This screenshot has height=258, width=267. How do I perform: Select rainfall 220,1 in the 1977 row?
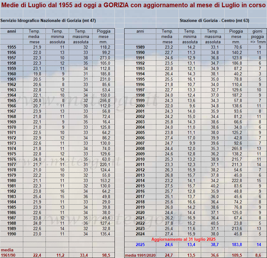point(105,164)
